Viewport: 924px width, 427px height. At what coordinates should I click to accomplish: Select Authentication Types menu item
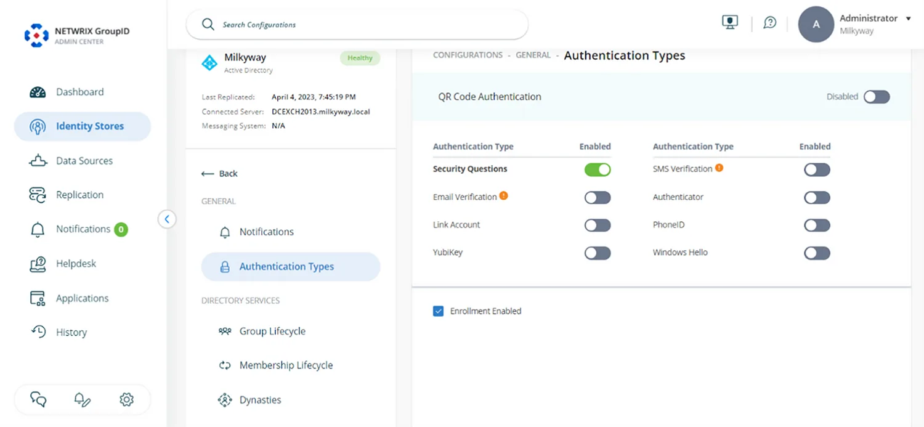(291, 267)
